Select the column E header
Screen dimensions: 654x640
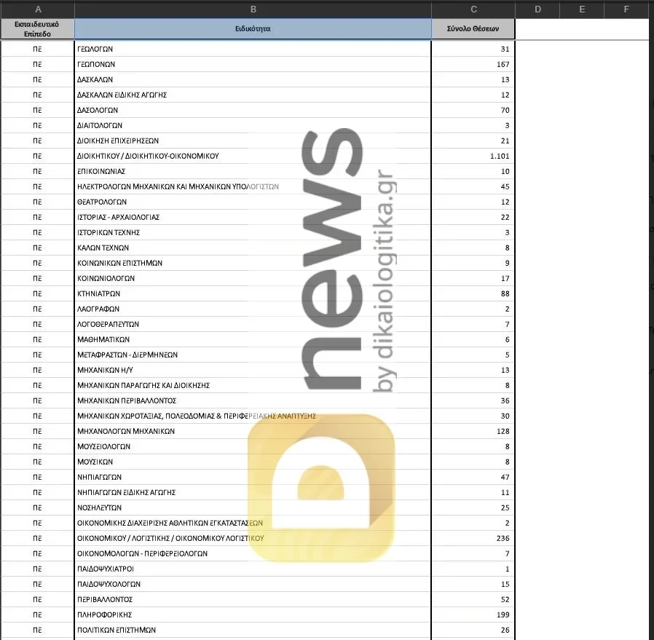pyautogui.click(x=582, y=9)
